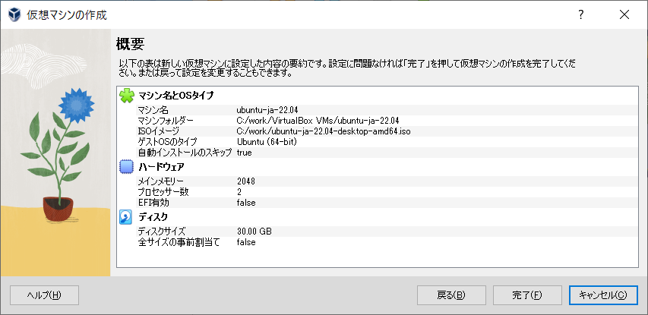Click the blue ハードウェア chip icon
Image resolution: width=648 pixels, height=315 pixels.
point(127,166)
